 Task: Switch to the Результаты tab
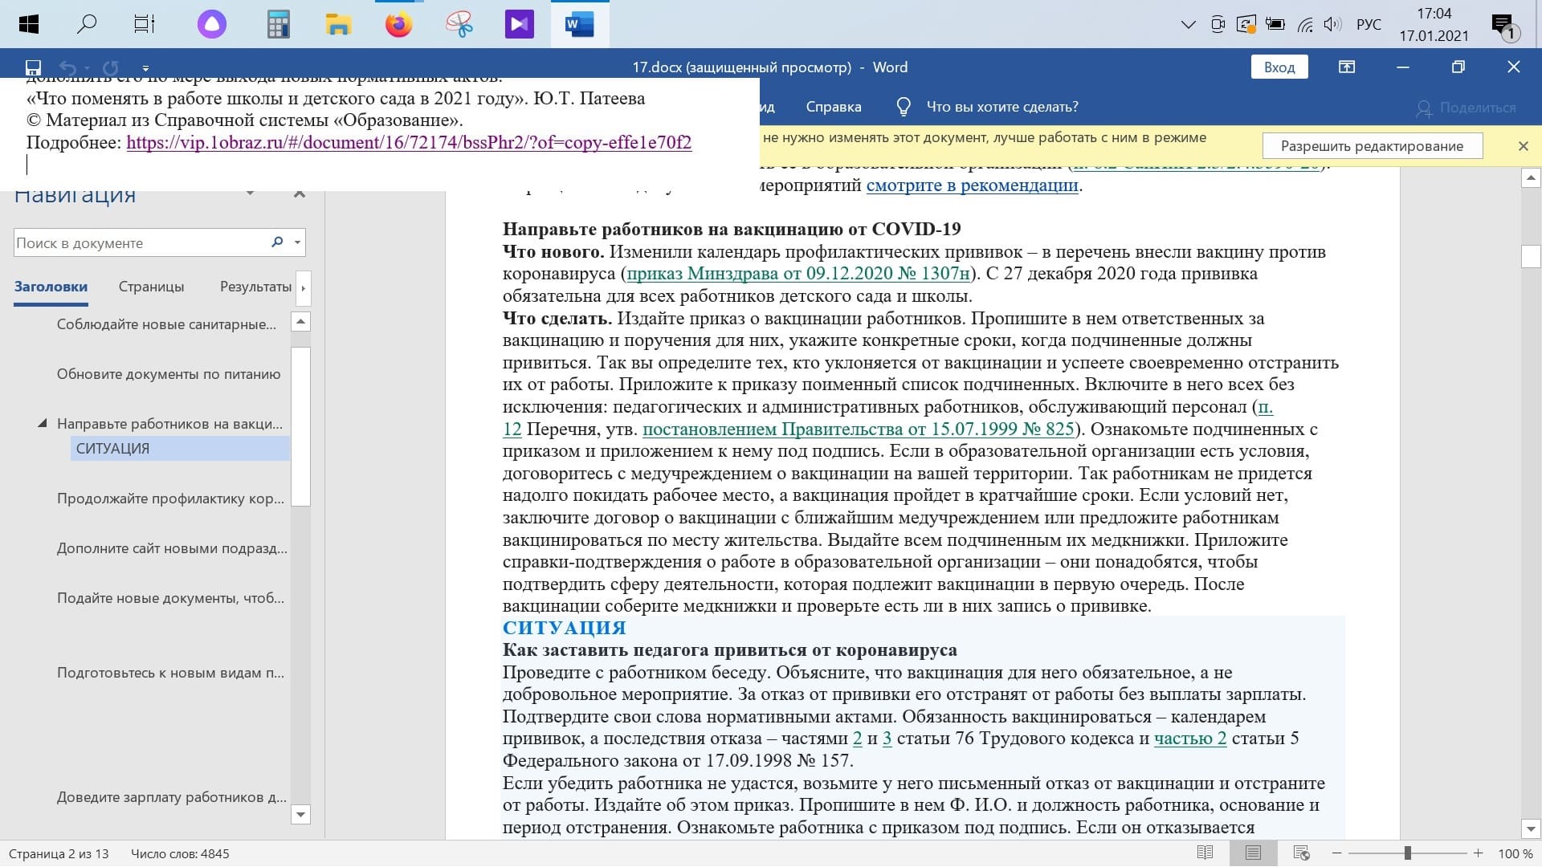[255, 287]
